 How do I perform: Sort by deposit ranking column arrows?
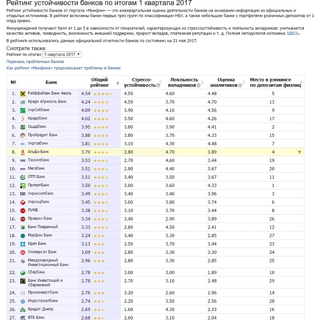tap(301, 82)
